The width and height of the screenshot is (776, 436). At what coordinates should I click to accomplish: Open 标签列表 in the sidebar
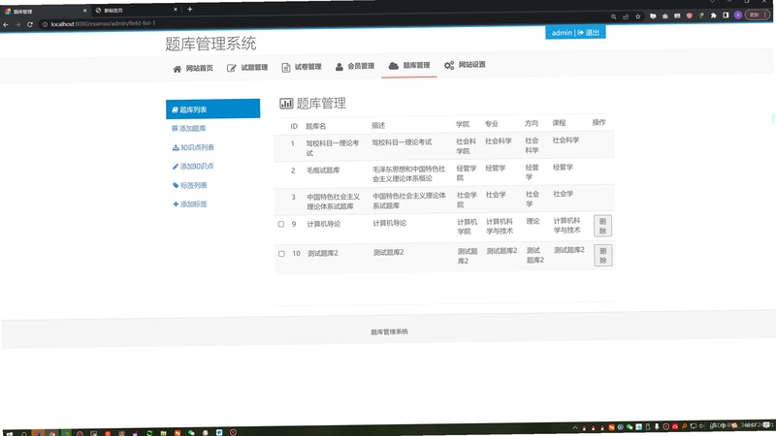190,185
